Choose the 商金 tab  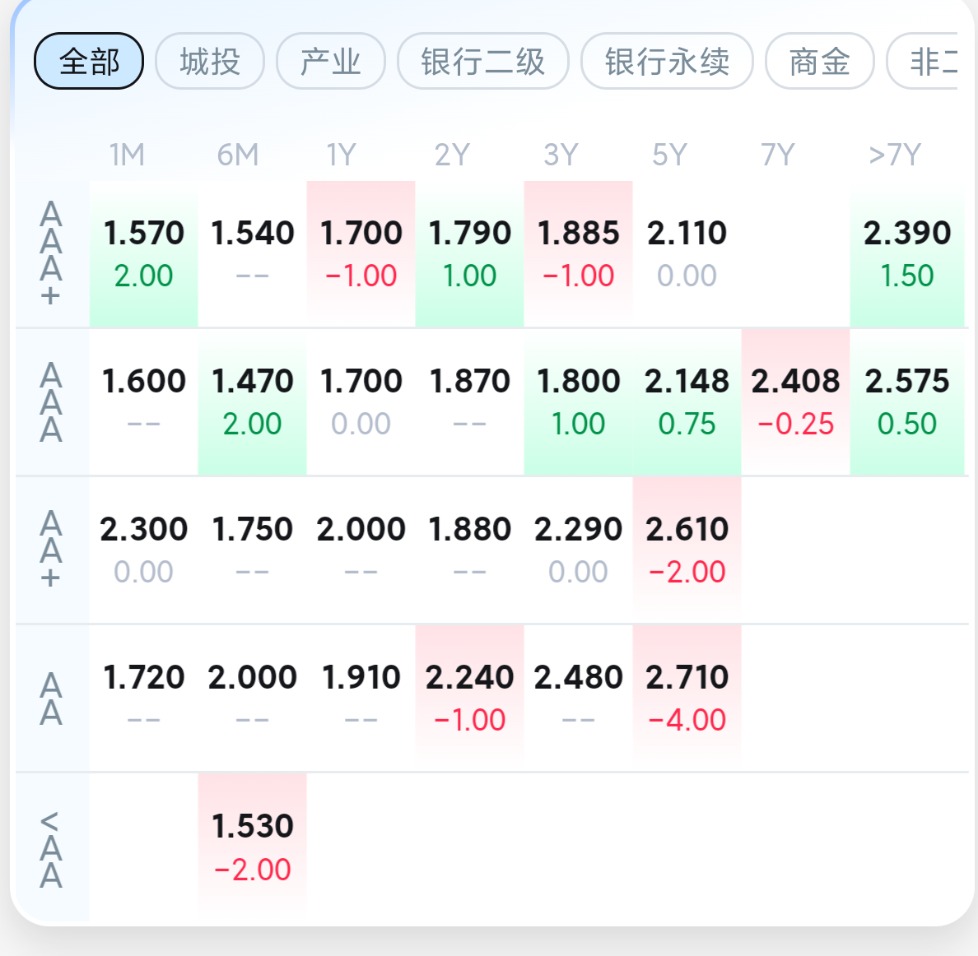pyautogui.click(x=819, y=62)
